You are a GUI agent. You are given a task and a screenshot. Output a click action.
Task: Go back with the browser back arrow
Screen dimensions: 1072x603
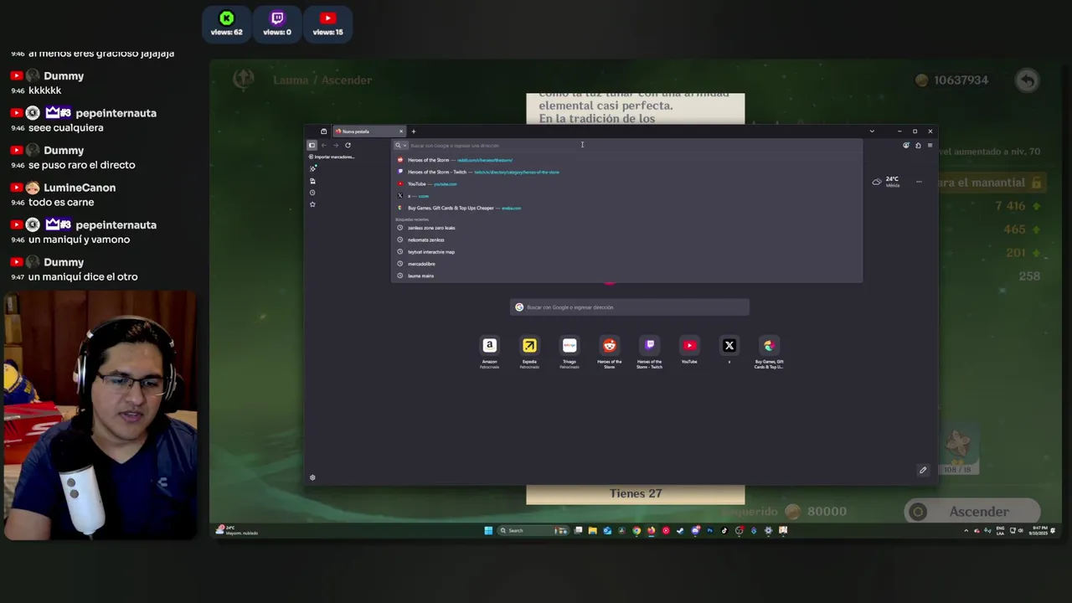324,145
